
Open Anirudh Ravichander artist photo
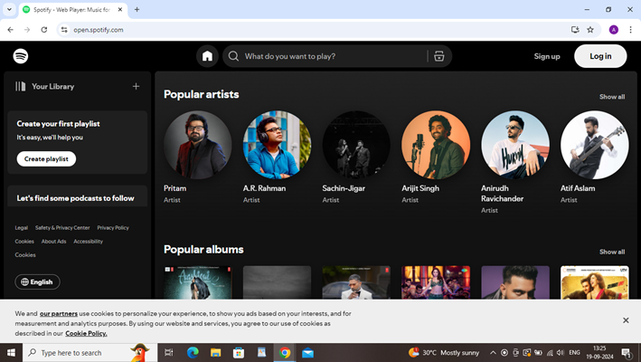(515, 145)
